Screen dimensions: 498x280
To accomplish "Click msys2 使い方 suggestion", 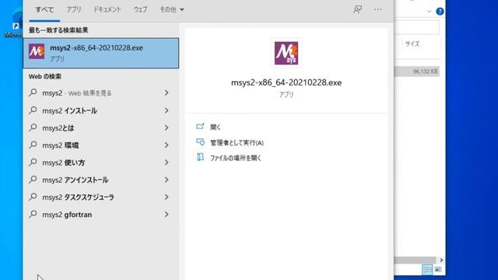I will pyautogui.click(x=64, y=163).
